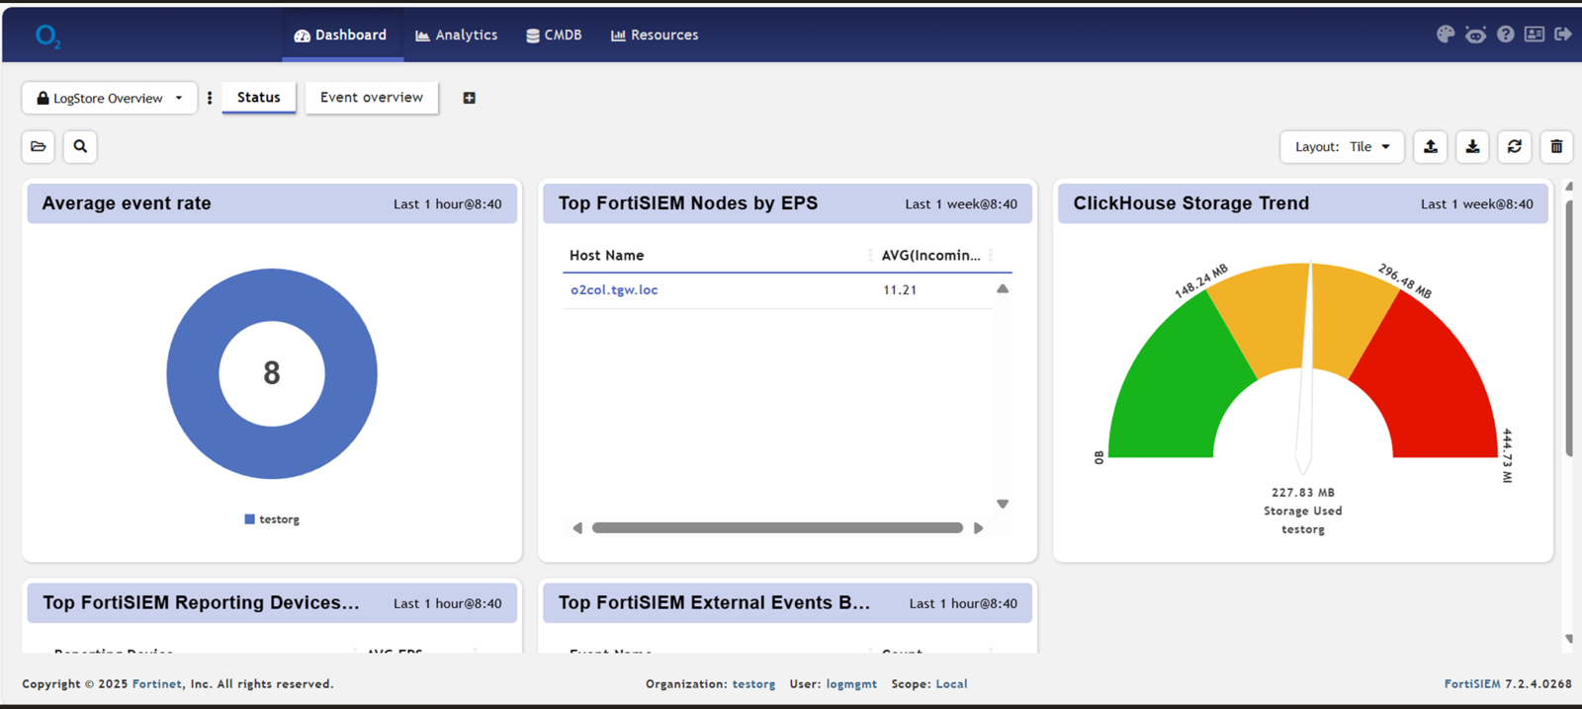Toggle testorg legend in event rate chart
The width and height of the screenshot is (1582, 709).
272,519
